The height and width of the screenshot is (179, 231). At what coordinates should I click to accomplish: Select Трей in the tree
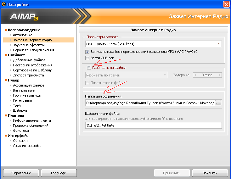(17, 105)
